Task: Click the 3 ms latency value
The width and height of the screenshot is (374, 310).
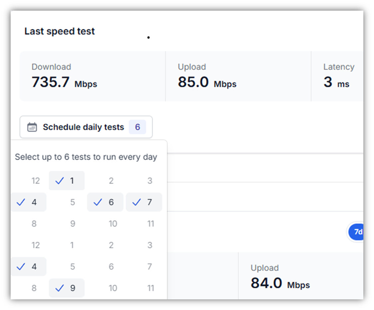Action: pos(336,82)
